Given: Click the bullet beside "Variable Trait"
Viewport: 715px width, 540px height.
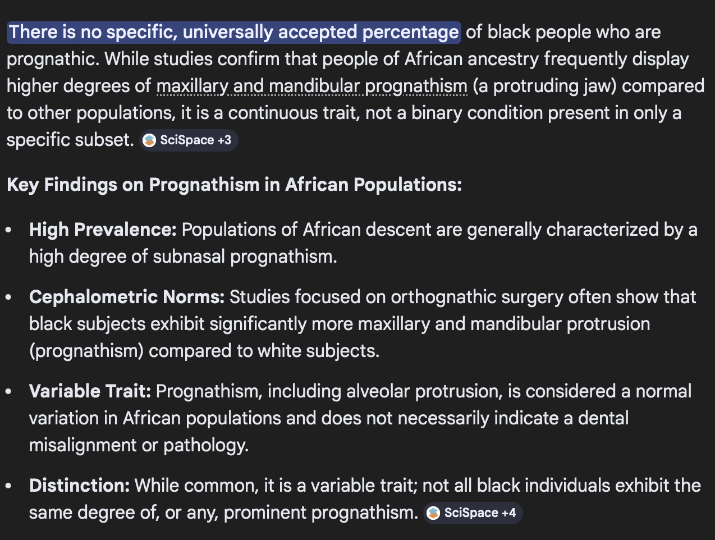Looking at the screenshot, I should coord(8,392).
